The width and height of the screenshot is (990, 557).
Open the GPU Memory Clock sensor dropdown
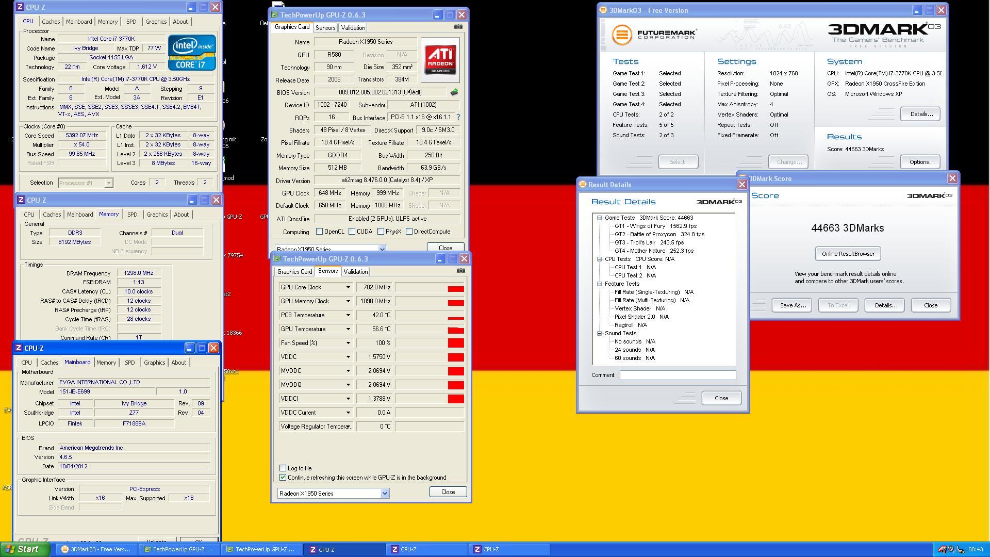pyautogui.click(x=348, y=301)
